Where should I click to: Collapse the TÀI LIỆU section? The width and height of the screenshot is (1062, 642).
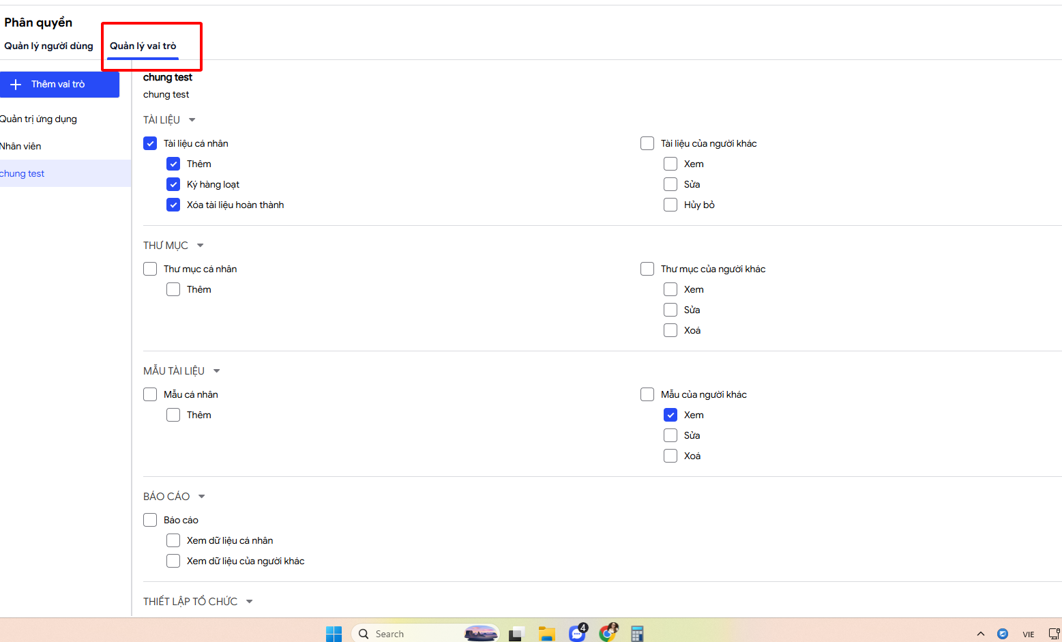point(192,120)
